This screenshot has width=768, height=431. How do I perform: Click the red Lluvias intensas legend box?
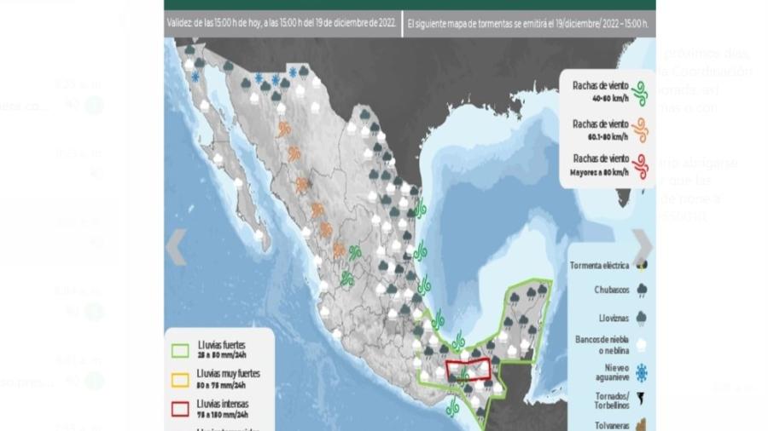[180, 408]
